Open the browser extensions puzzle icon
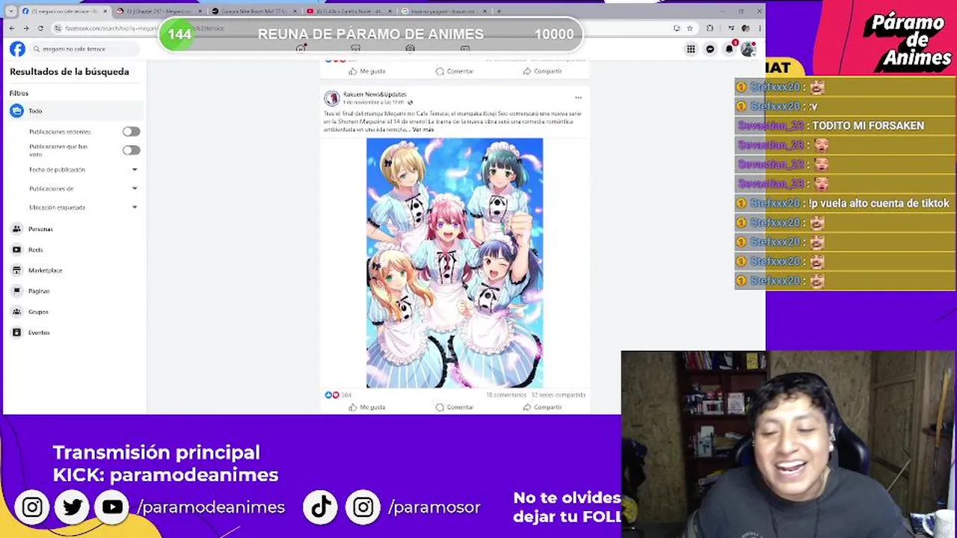957x538 pixels. (x=710, y=28)
